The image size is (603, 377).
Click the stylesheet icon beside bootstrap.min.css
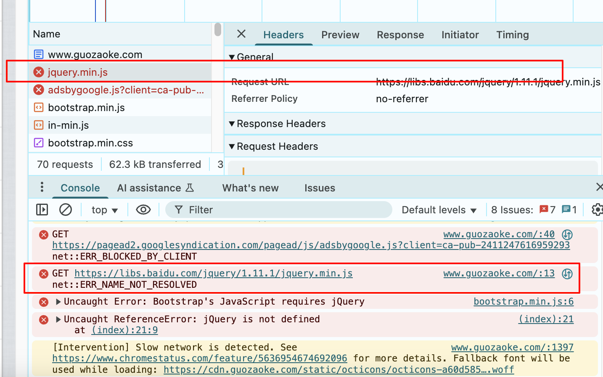(x=39, y=143)
